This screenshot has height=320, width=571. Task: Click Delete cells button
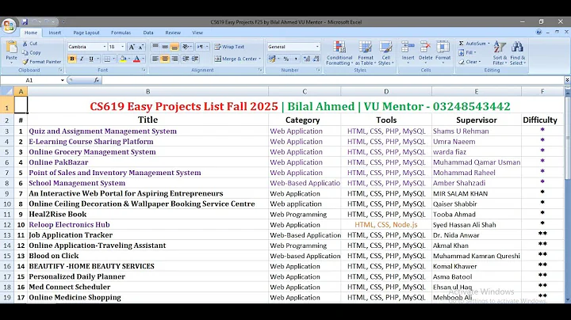coord(425,51)
